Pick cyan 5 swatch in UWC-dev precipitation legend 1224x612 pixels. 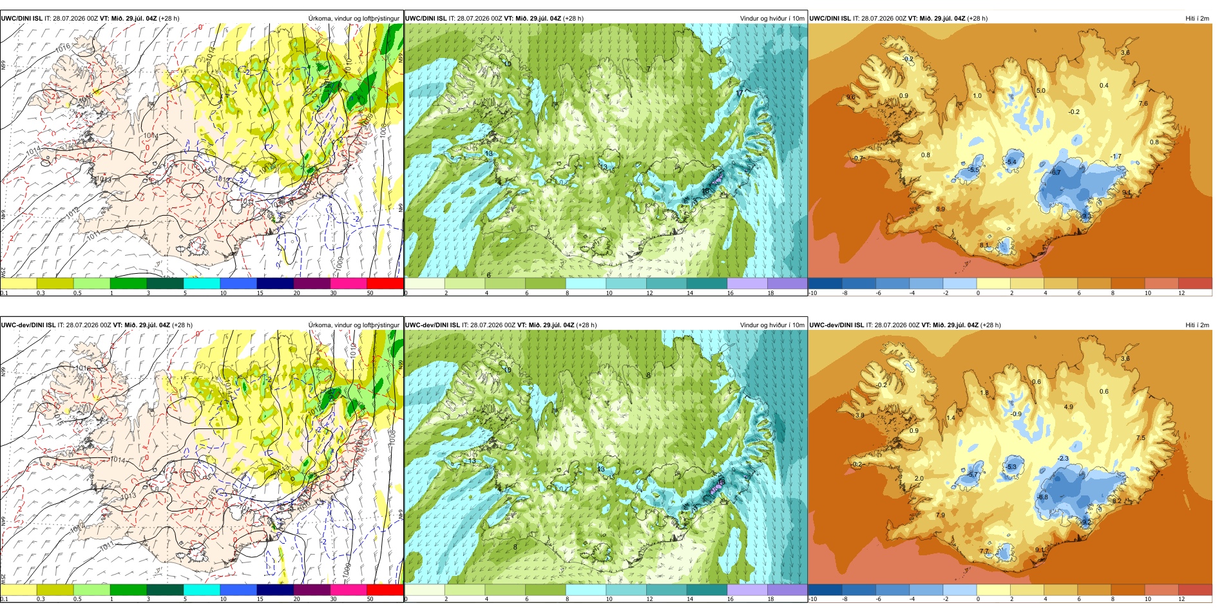pos(202,589)
